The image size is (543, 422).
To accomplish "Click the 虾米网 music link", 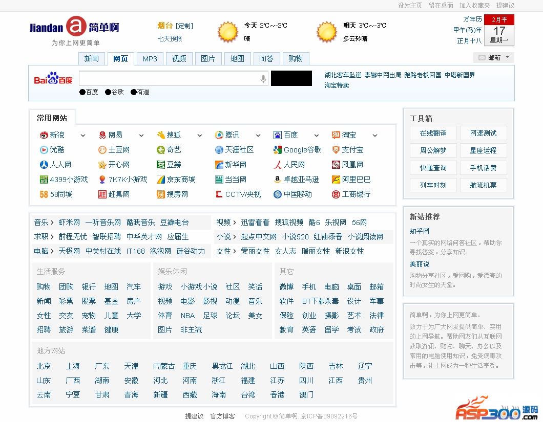I will tap(69, 223).
